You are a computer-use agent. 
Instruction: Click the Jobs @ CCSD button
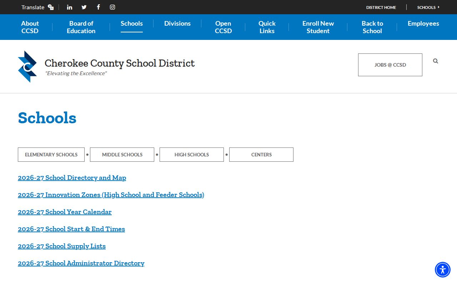point(390,65)
